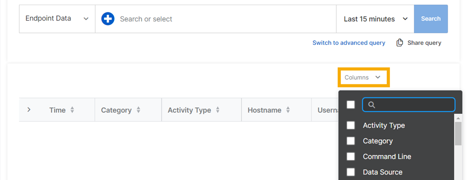Click Switch to advanced query link
Screen dimensions: 467x180
(349, 43)
